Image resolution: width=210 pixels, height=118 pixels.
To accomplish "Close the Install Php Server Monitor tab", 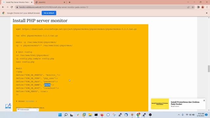I will tap(32, 2).
